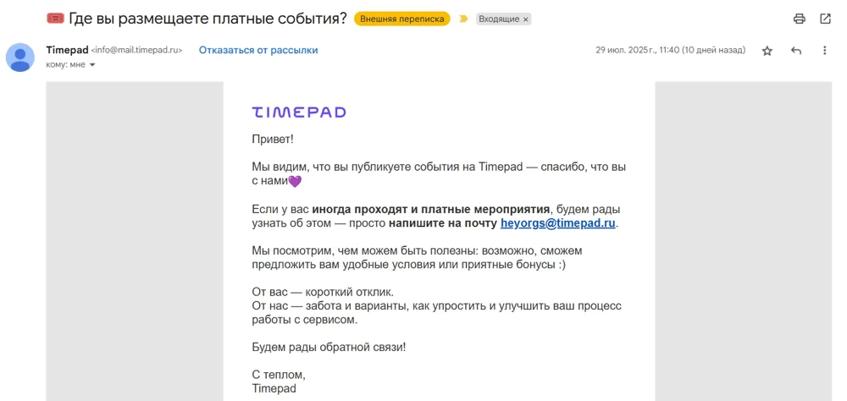Click the sender avatar icon
The width and height of the screenshot is (847, 401).
20,58
